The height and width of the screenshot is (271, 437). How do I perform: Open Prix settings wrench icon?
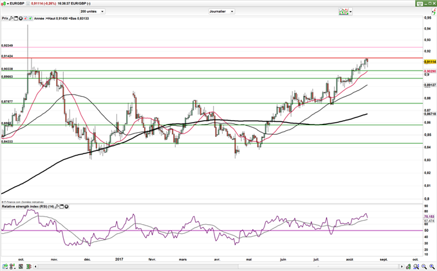pos(11,19)
